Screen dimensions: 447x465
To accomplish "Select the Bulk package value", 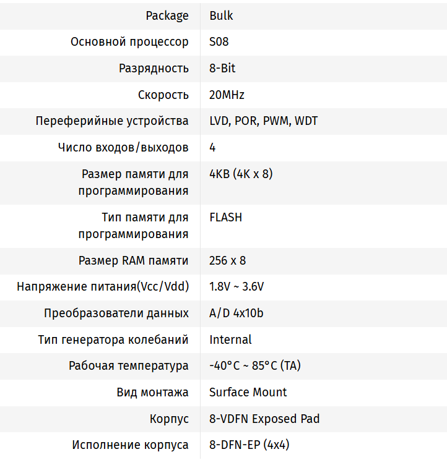I will pos(222,16).
